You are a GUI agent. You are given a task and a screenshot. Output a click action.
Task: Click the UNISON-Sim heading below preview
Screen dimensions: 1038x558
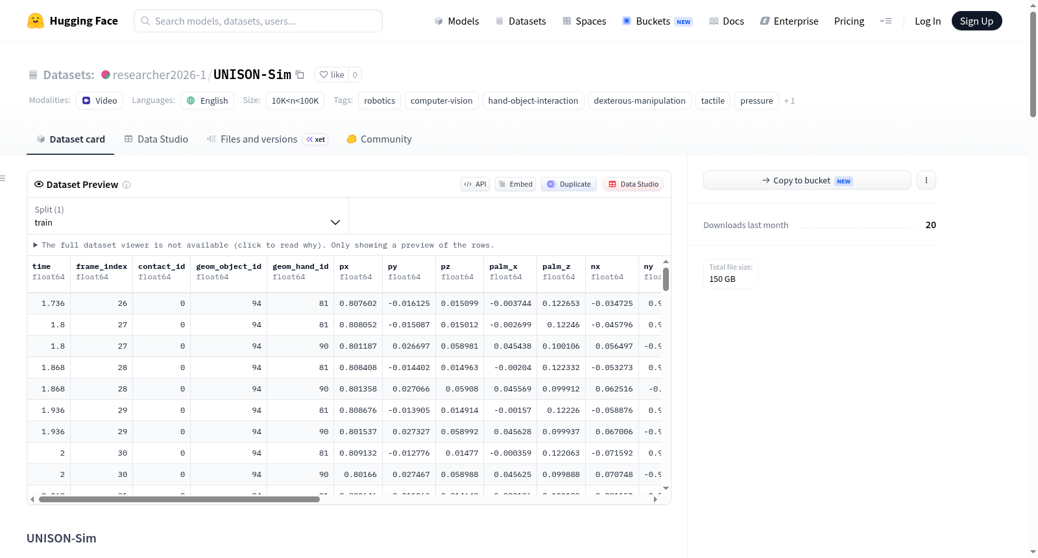coord(62,538)
